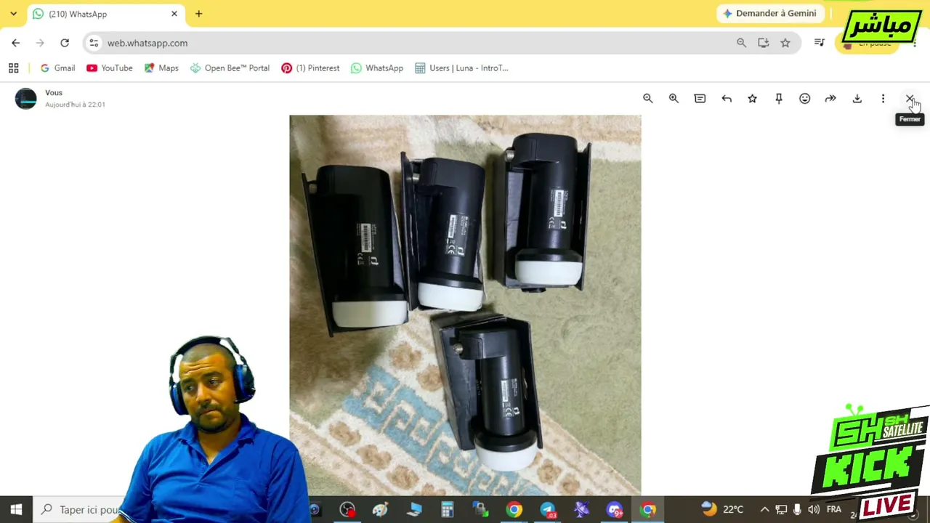
Task: Bookmark this page with the star
Action: 785,43
